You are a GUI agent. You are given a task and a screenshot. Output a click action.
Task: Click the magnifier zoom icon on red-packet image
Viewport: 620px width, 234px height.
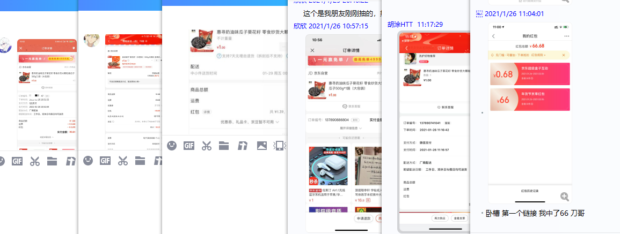point(564,197)
